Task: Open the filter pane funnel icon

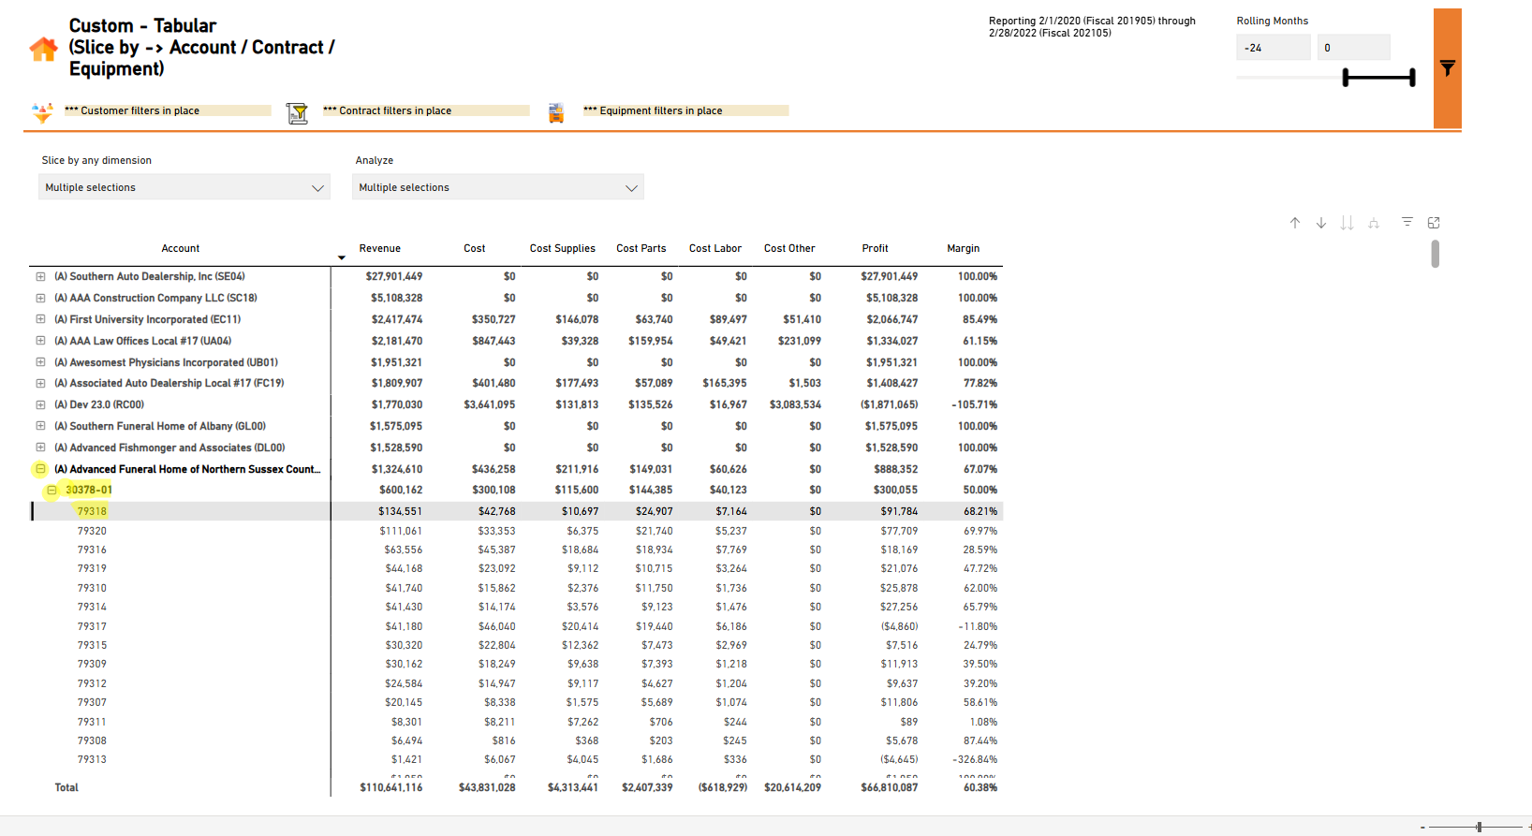Action: click(x=1447, y=68)
